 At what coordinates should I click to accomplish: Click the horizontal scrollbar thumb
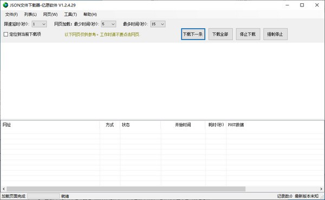[126, 189]
